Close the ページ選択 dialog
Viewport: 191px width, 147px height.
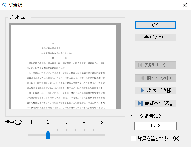pyautogui.click(x=185, y=5)
